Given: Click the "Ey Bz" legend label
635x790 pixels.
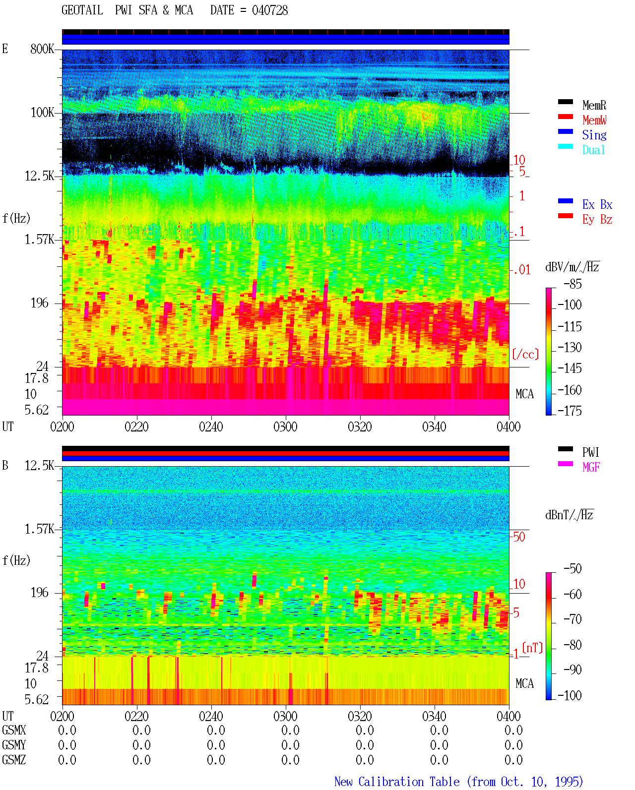Looking at the screenshot, I should [x=597, y=219].
